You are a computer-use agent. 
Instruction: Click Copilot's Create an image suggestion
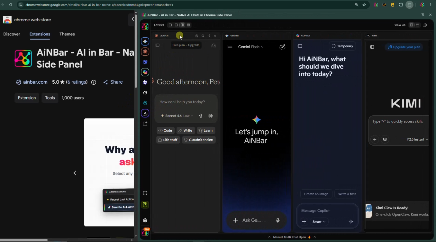coord(316,194)
